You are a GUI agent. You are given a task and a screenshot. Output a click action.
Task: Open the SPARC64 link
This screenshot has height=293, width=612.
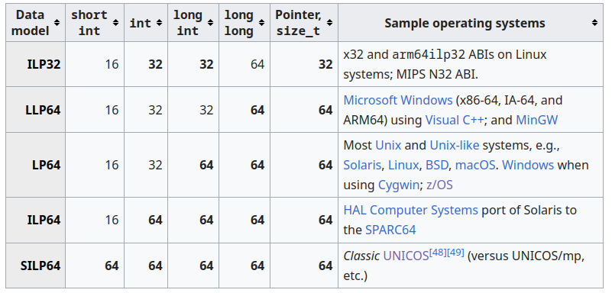coord(390,230)
